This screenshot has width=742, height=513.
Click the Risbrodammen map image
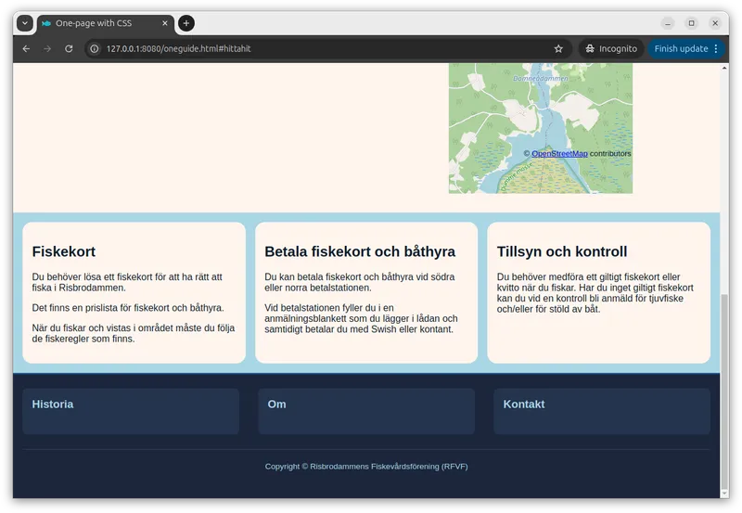click(540, 111)
